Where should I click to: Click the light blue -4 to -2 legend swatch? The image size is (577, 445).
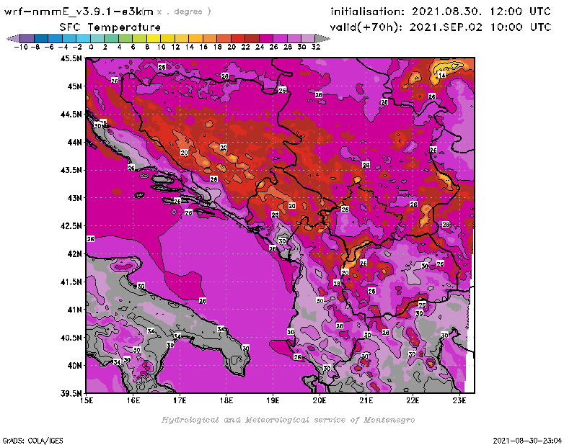pos(69,38)
